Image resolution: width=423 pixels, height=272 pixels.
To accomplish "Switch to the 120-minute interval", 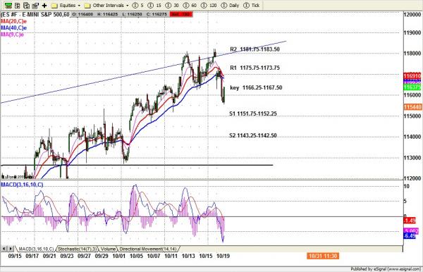I will coord(209,6).
